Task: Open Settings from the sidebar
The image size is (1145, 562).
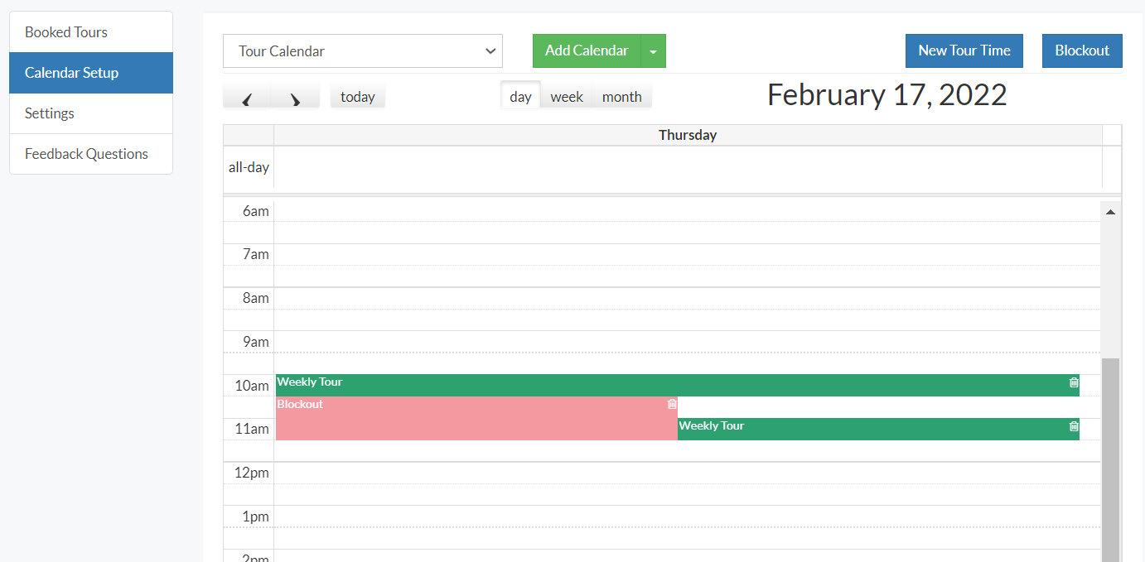Action: pyautogui.click(x=91, y=113)
